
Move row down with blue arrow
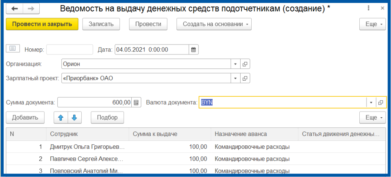[74, 118]
